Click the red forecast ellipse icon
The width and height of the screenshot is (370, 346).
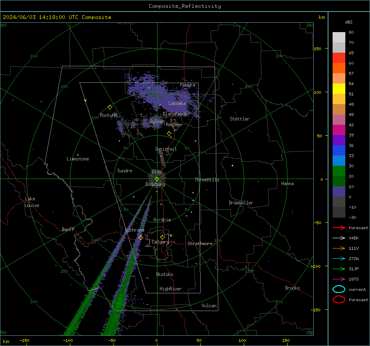tap(339, 300)
